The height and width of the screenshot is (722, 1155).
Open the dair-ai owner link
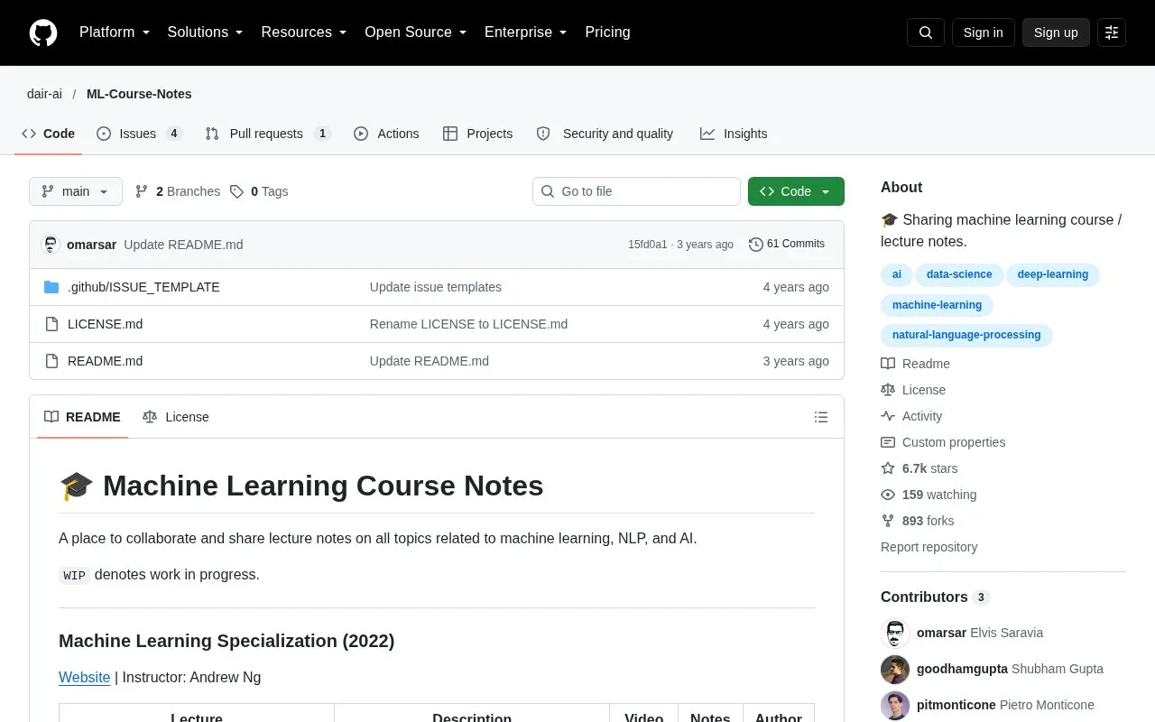click(44, 94)
